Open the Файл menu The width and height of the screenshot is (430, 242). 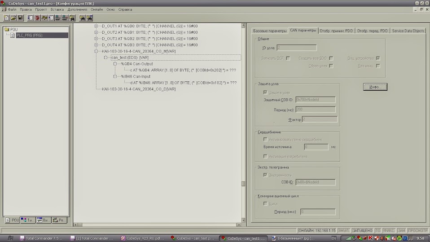pyautogui.click(x=12, y=9)
